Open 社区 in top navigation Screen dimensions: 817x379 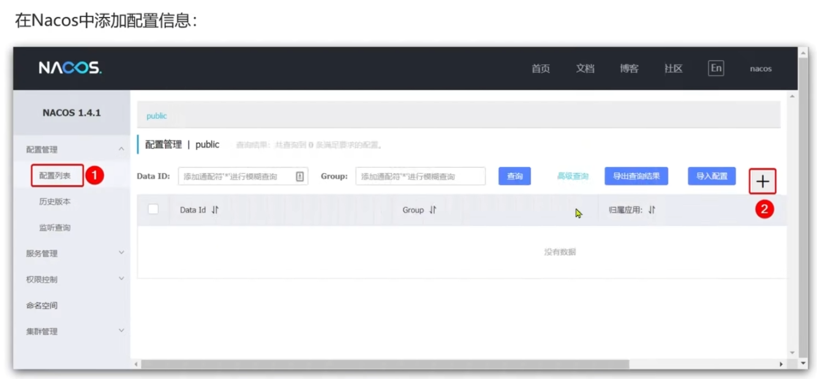(x=674, y=69)
